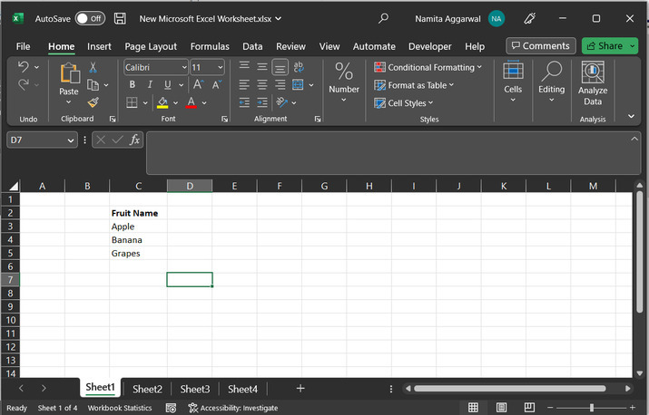Switch to the Formulas ribbon tab
The height and width of the screenshot is (415, 649).
pyautogui.click(x=210, y=46)
